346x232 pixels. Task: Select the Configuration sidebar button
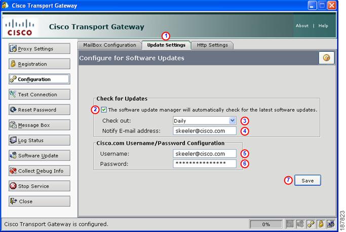click(x=40, y=79)
